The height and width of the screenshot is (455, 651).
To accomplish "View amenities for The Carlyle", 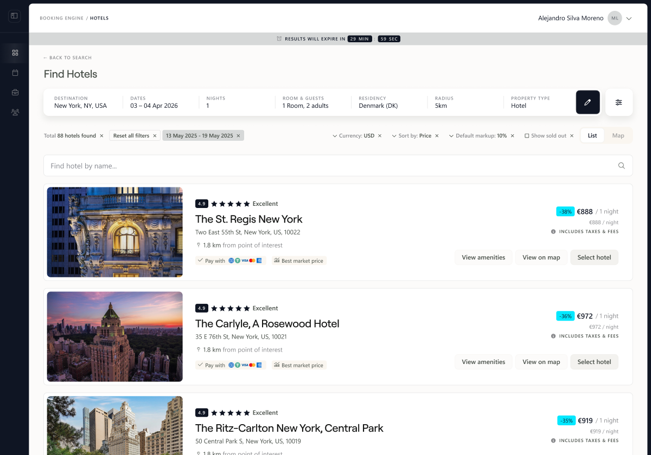I will pos(483,362).
